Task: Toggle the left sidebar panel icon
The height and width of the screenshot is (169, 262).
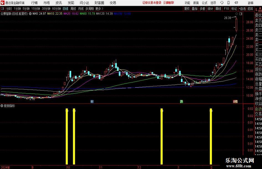Action: pos(2,9)
